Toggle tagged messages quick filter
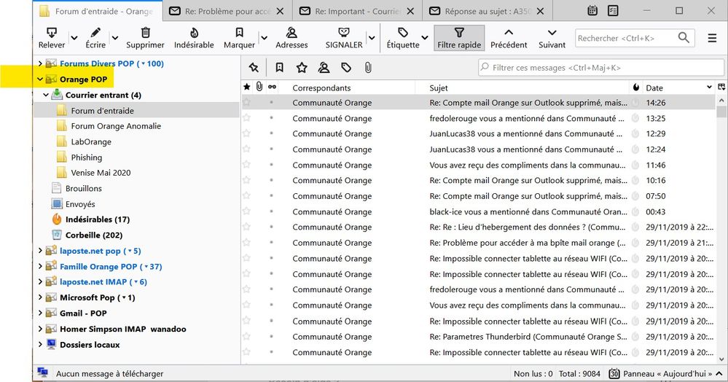The image size is (728, 382). pyautogui.click(x=346, y=68)
